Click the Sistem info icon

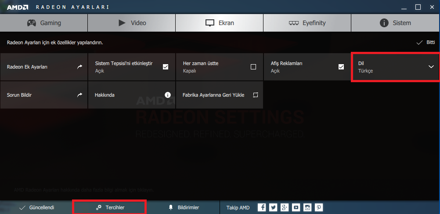(384, 23)
